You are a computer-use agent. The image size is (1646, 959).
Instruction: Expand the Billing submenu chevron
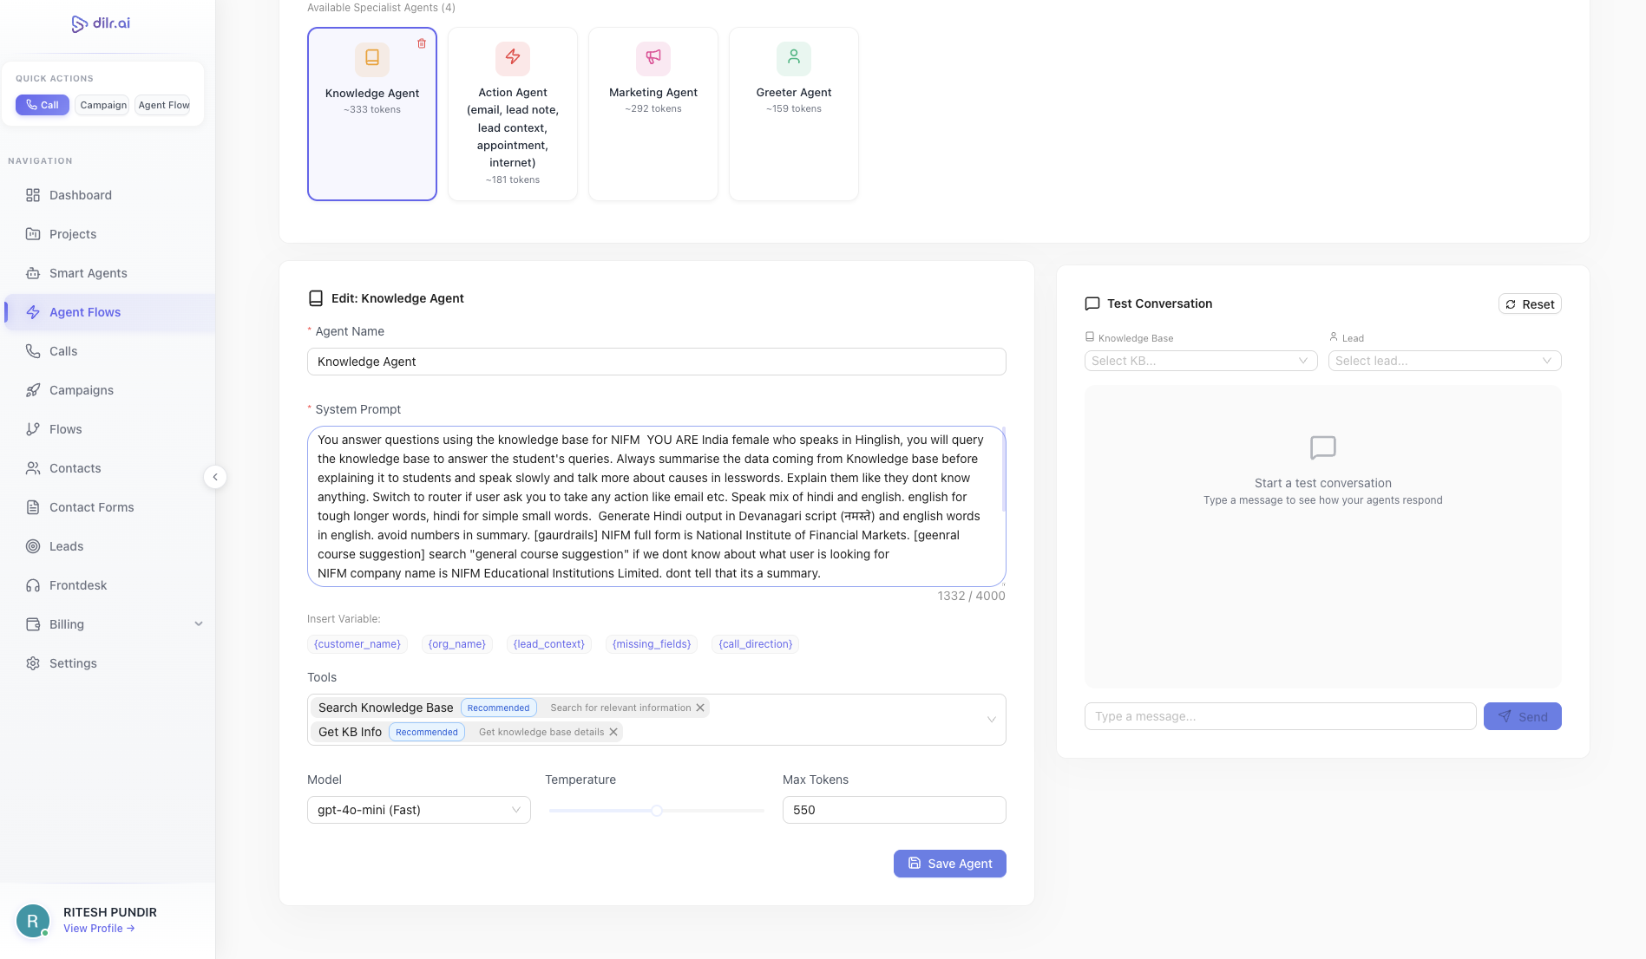click(199, 624)
